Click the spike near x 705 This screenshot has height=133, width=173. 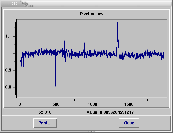(71, 40)
